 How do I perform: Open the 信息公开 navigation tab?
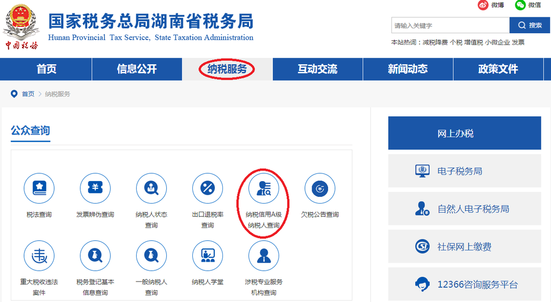coord(137,69)
